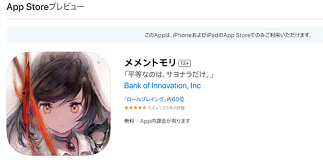The image size is (323, 166).
Task: Click the 1.9万件の評価 ratings count
Action: pos(171,108)
